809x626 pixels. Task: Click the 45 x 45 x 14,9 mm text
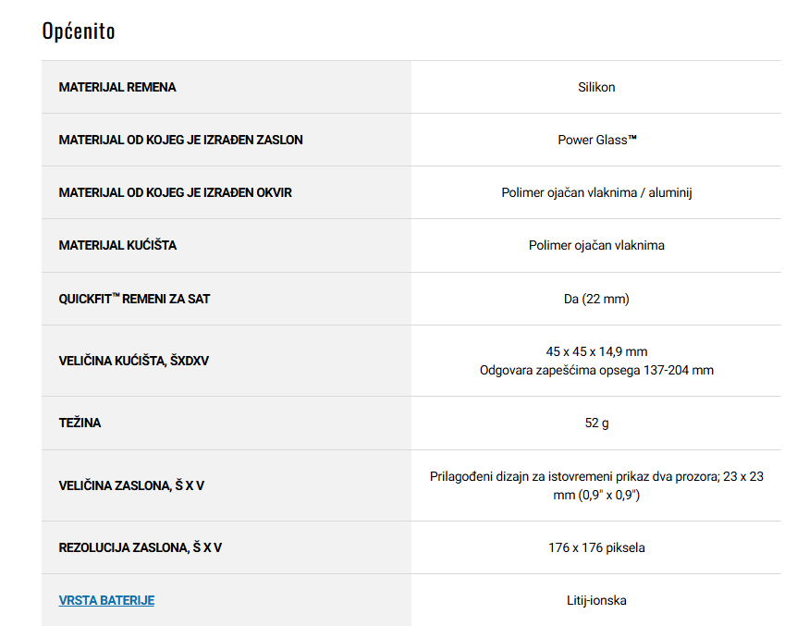[x=596, y=351]
